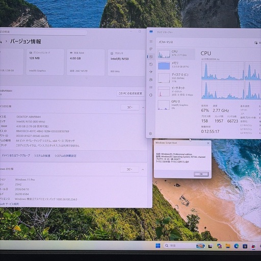Click バージョン情報 page heading
The image size is (261, 261).
point(25,42)
